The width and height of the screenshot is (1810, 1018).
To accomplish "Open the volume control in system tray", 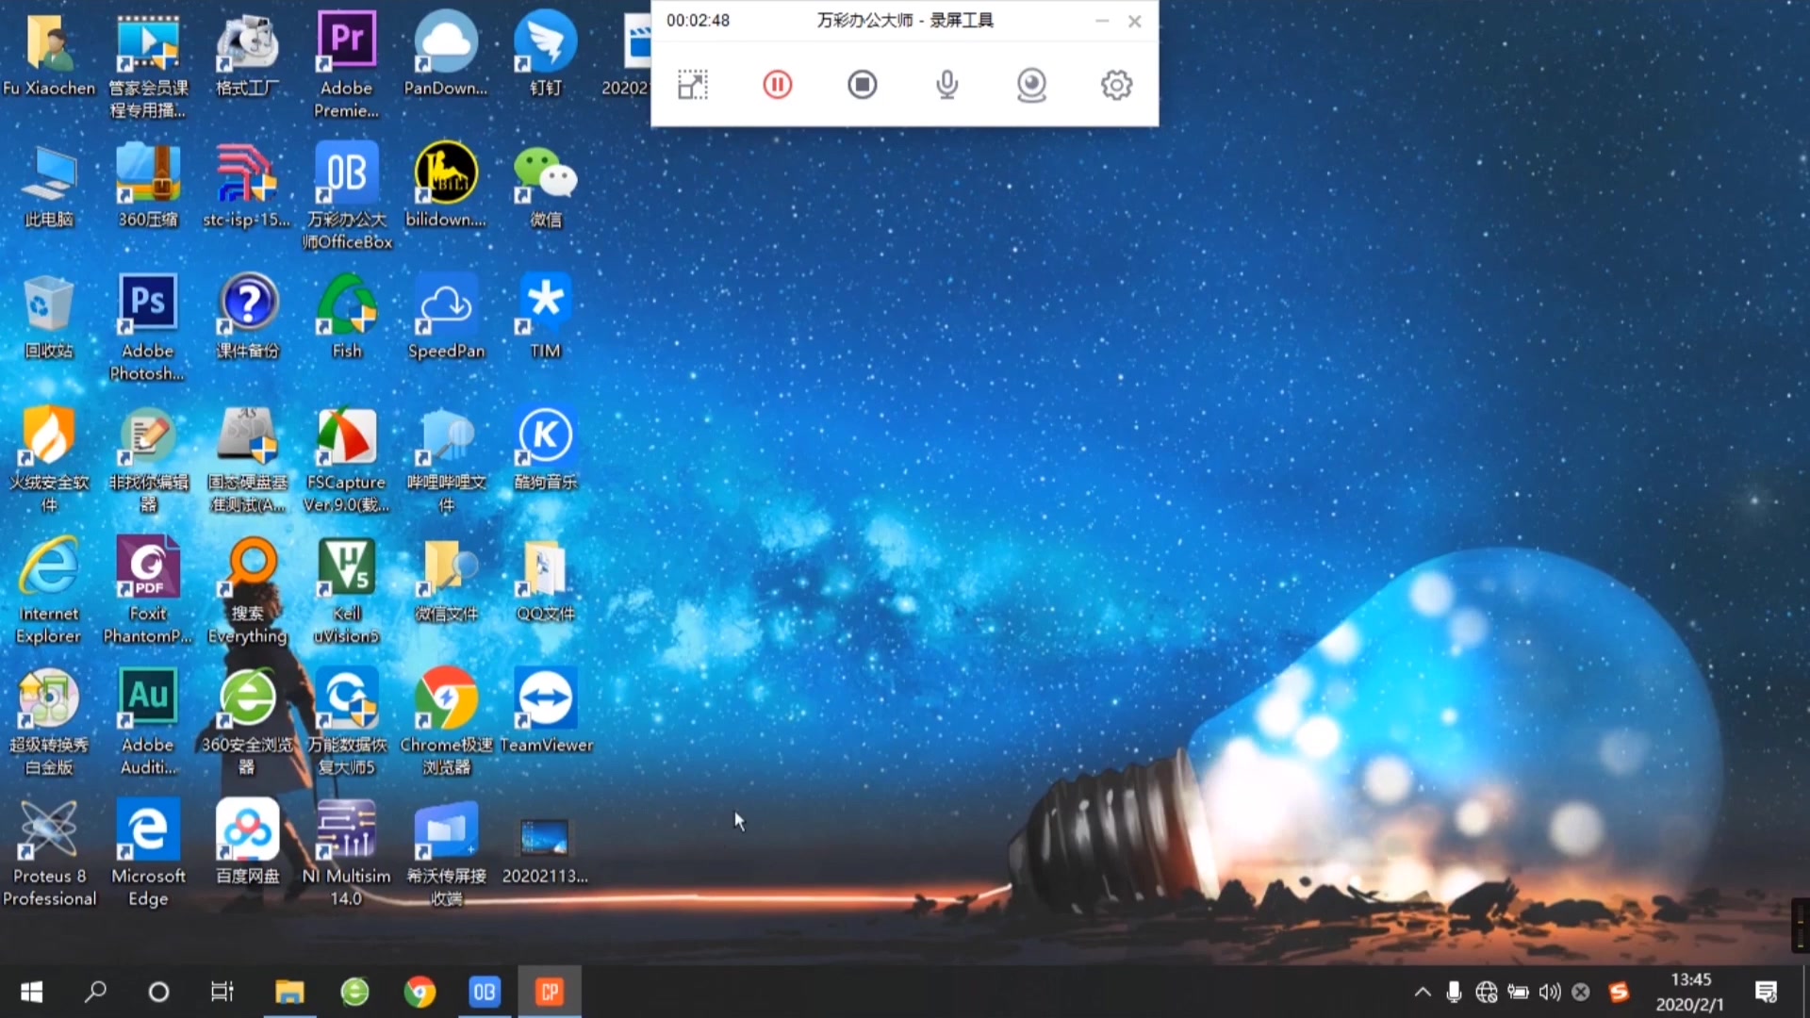I will (x=1549, y=992).
